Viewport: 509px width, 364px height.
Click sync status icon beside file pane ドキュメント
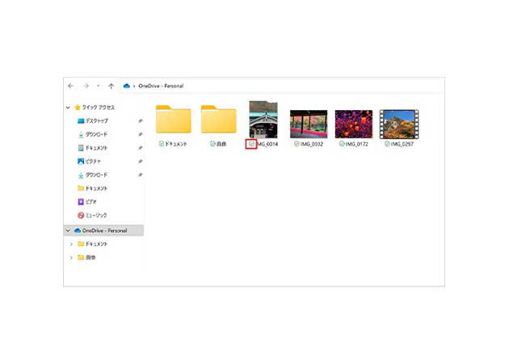click(162, 144)
